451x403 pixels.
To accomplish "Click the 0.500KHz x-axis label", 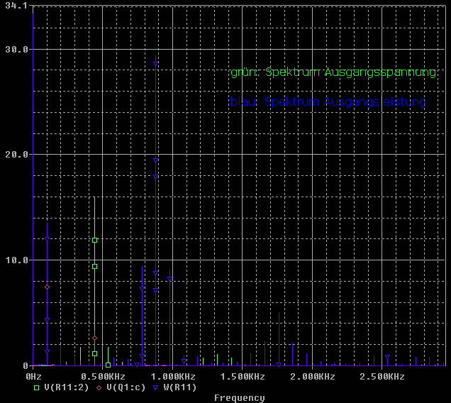I will pyautogui.click(x=103, y=377).
